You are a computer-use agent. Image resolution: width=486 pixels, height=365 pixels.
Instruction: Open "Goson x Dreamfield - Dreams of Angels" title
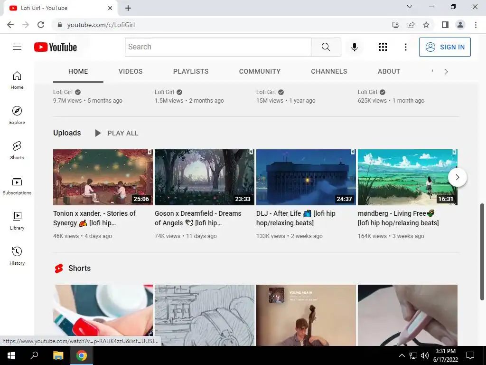point(198,218)
